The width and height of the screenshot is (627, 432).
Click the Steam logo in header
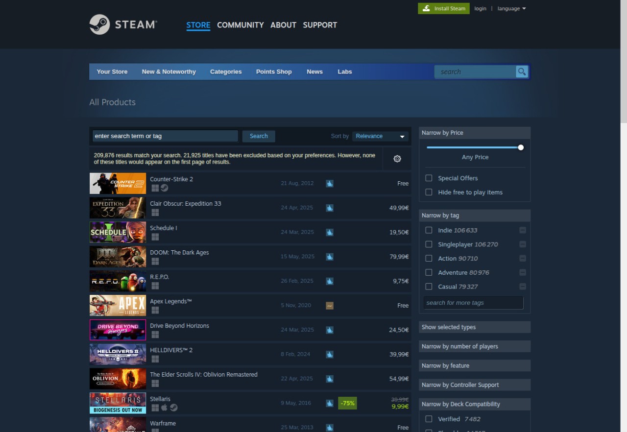[123, 24]
